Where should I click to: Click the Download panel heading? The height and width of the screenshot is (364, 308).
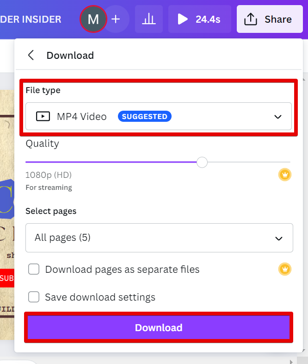click(x=70, y=56)
